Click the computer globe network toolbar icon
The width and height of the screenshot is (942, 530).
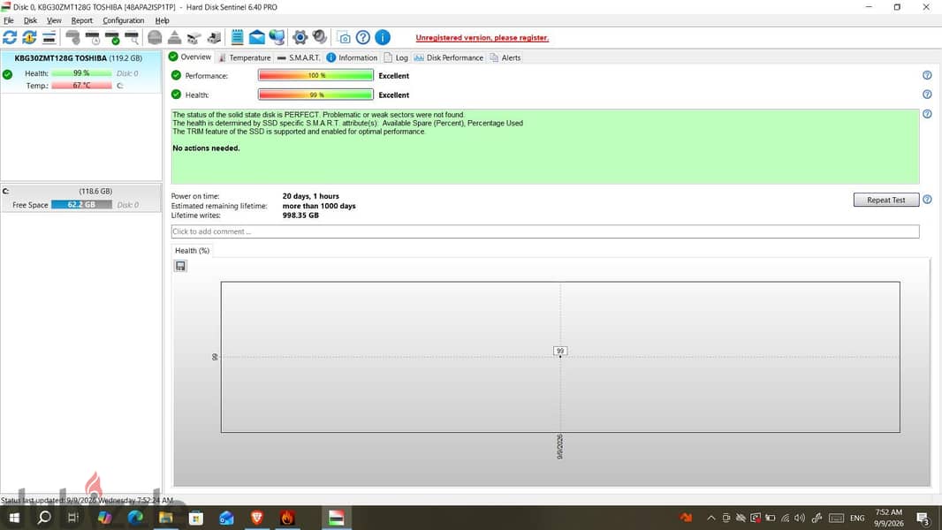tap(277, 37)
